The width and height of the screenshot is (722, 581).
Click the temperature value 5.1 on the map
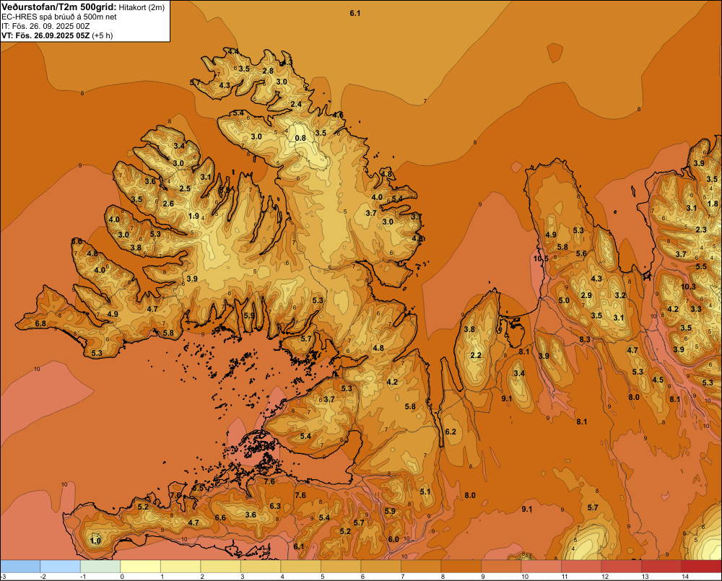click(425, 492)
